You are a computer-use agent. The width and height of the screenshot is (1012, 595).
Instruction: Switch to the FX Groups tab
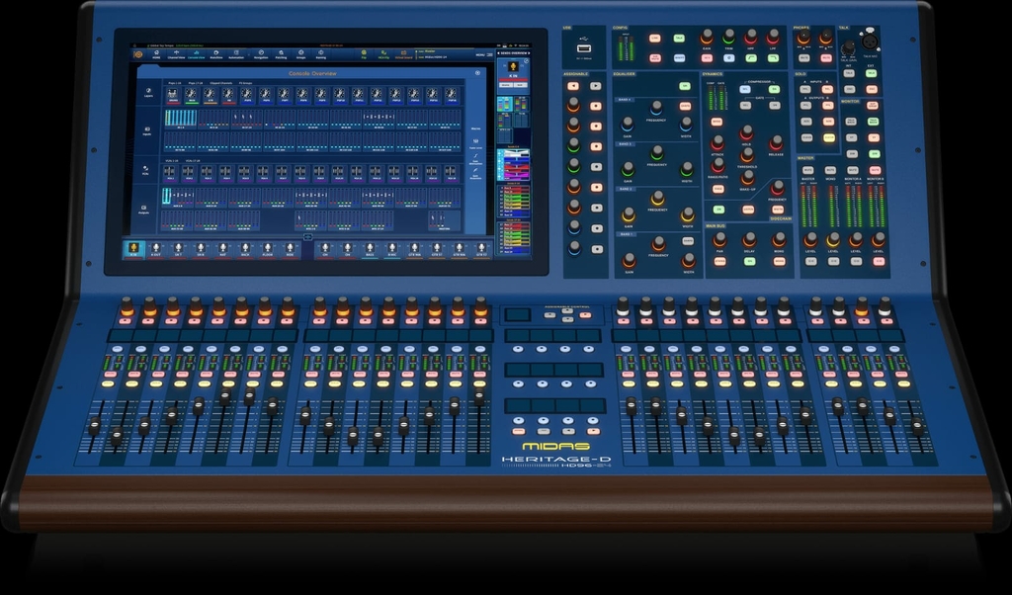[x=245, y=83]
